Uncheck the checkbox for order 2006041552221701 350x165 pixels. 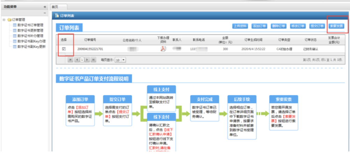point(64,49)
